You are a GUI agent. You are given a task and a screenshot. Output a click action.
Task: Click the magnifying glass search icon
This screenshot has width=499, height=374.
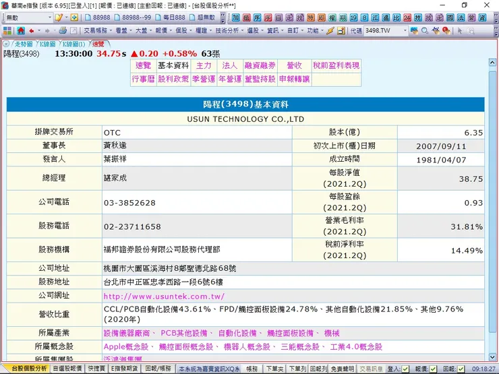coord(425,30)
